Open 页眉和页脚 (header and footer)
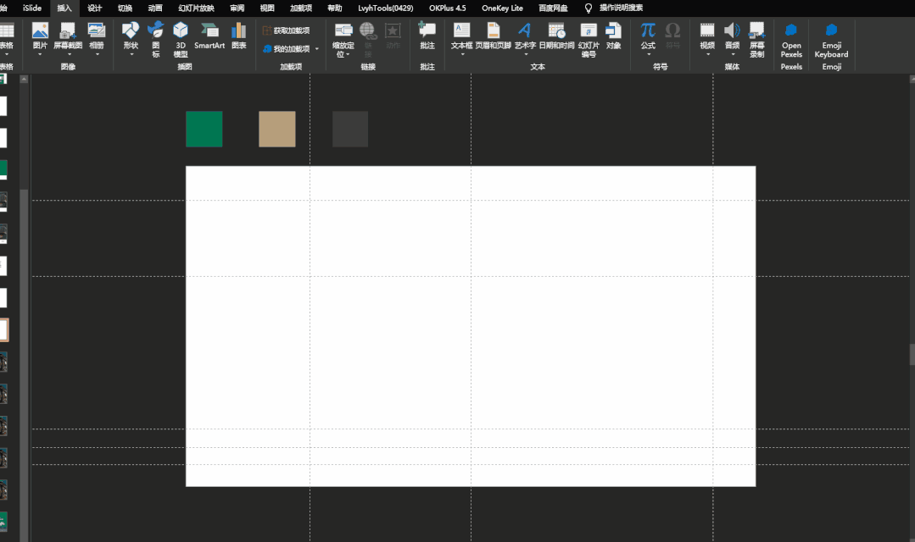The image size is (915, 542). (x=494, y=36)
